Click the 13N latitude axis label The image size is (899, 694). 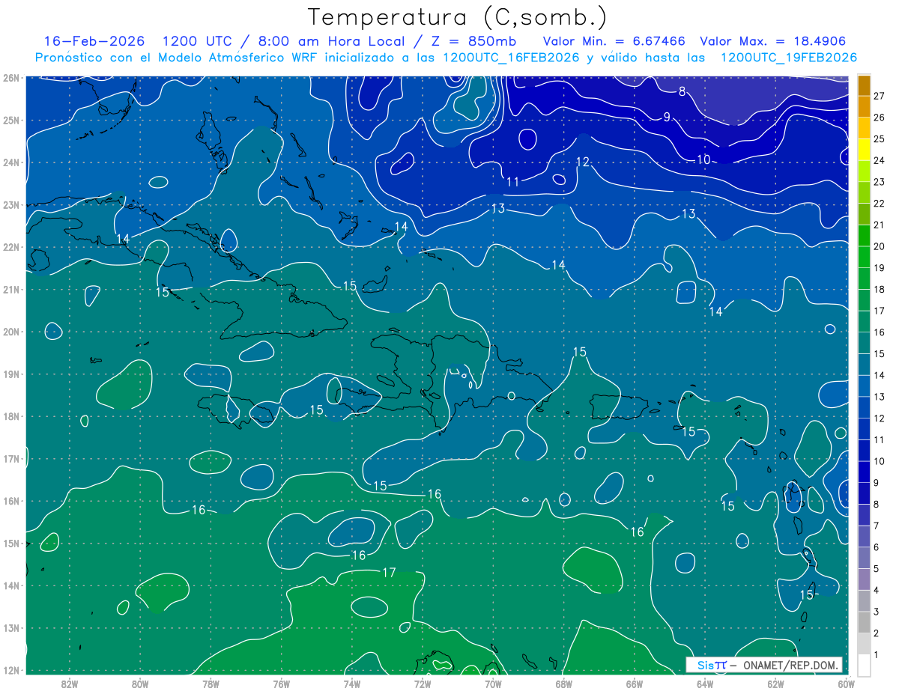coord(10,628)
